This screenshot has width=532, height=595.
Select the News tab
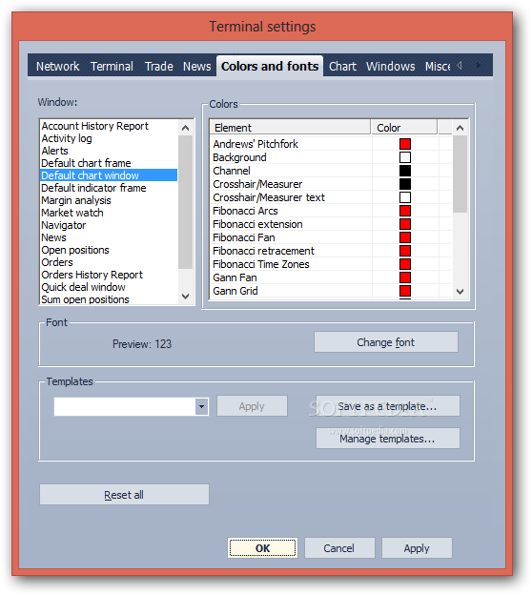(x=196, y=67)
